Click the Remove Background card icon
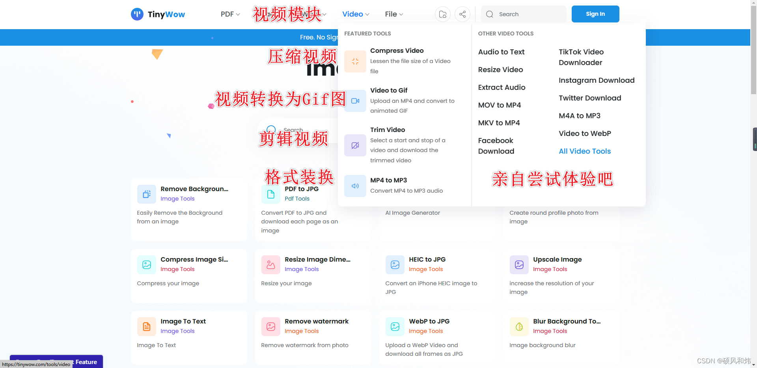The width and height of the screenshot is (757, 368). [x=147, y=194]
